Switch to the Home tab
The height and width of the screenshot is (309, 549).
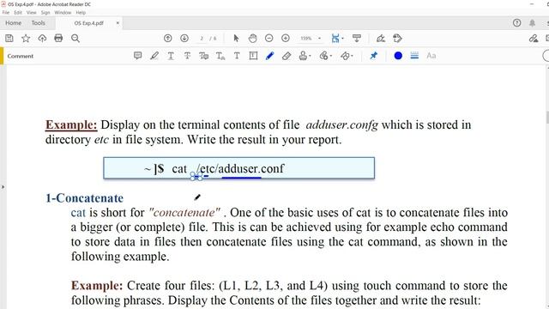14,23
